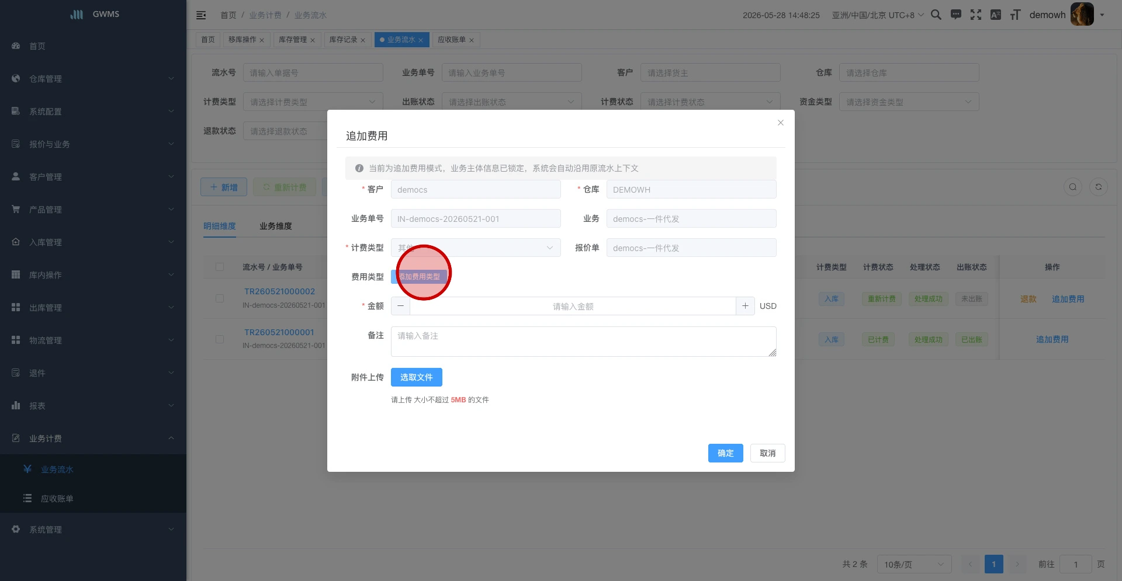Toggle fullscreen mode icon

tap(976, 15)
